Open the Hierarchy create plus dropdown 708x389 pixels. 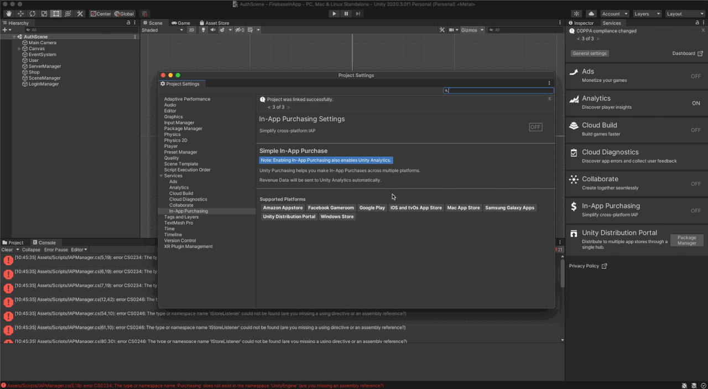pos(7,30)
